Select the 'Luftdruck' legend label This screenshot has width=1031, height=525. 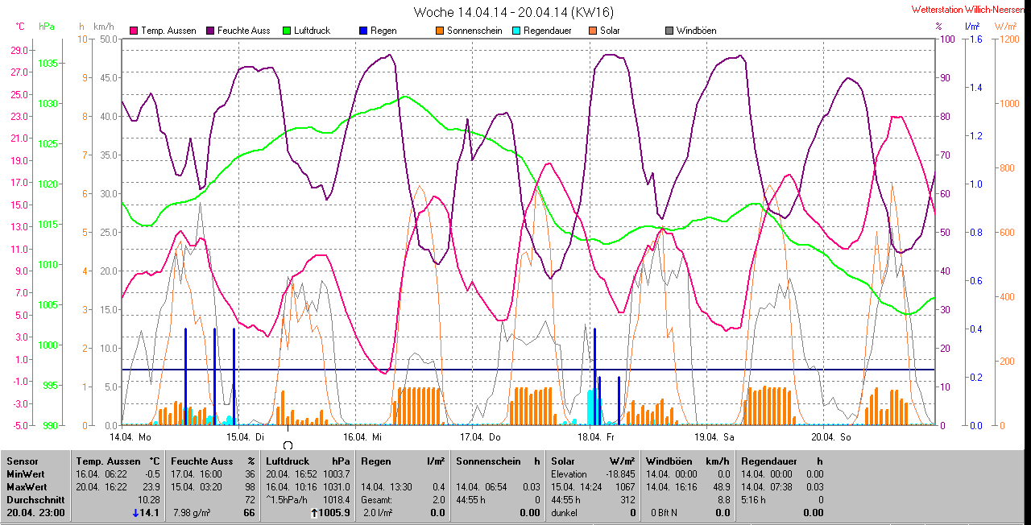tap(312, 31)
